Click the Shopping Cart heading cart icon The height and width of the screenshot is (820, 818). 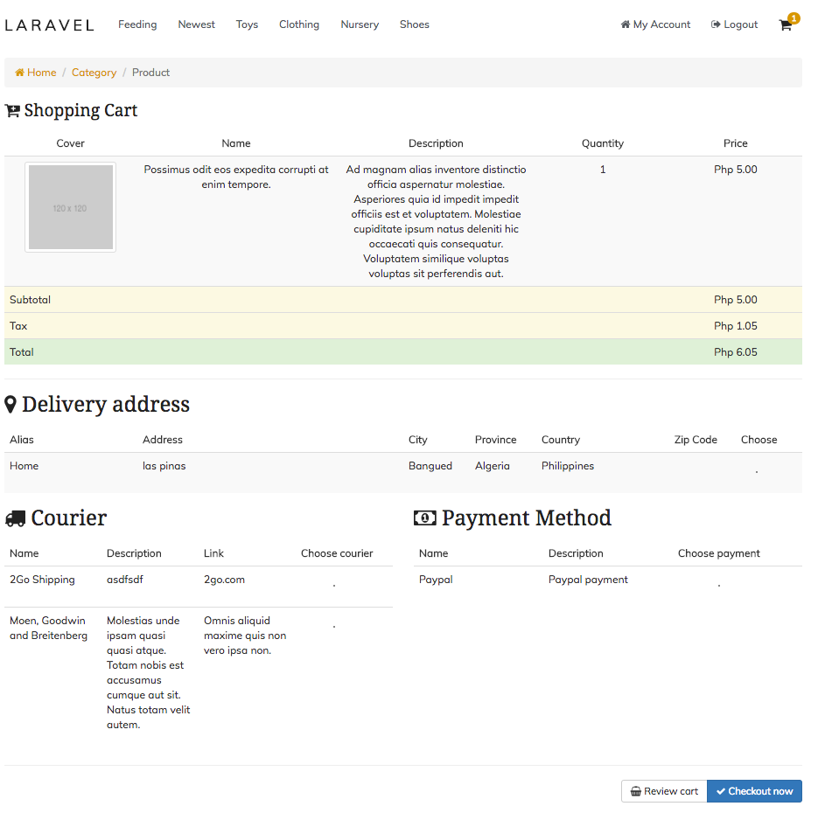(x=12, y=111)
